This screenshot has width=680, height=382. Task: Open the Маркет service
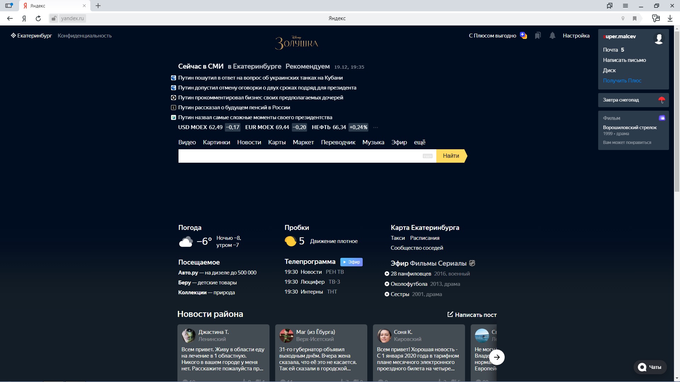303,142
